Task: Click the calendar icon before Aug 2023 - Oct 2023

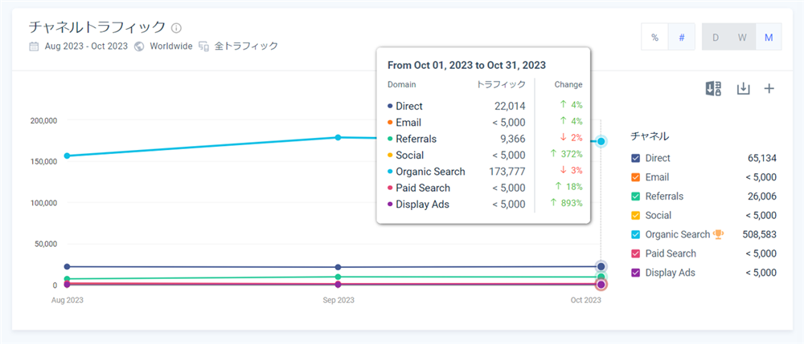Action: pos(34,46)
